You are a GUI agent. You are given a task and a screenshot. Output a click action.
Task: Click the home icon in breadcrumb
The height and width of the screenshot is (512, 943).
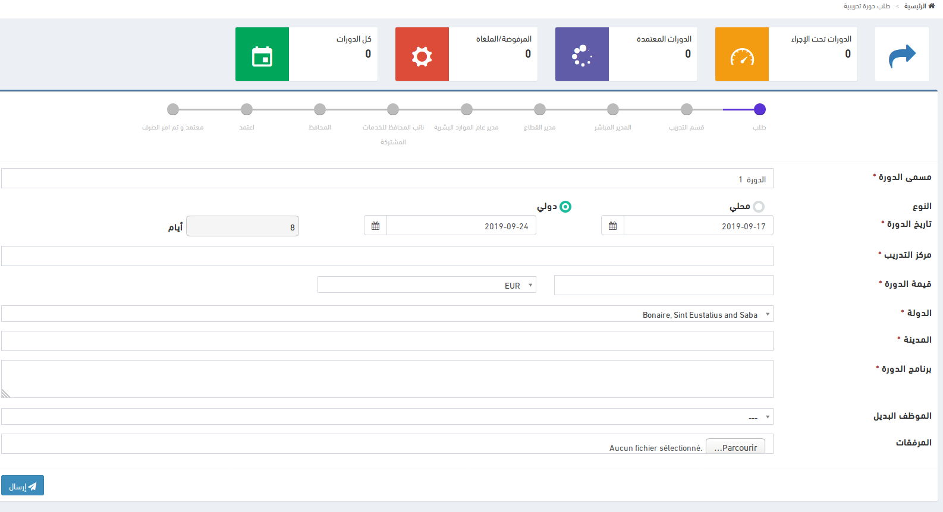(932, 6)
